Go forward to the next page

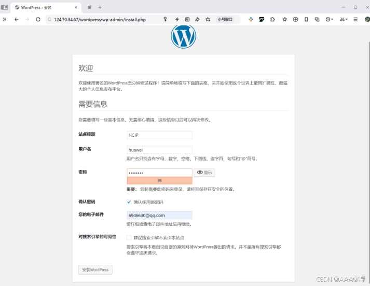coord(27,19)
